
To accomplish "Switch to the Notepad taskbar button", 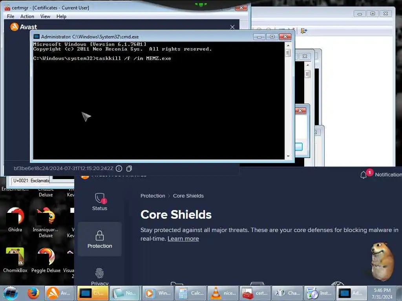I will 125,293.
